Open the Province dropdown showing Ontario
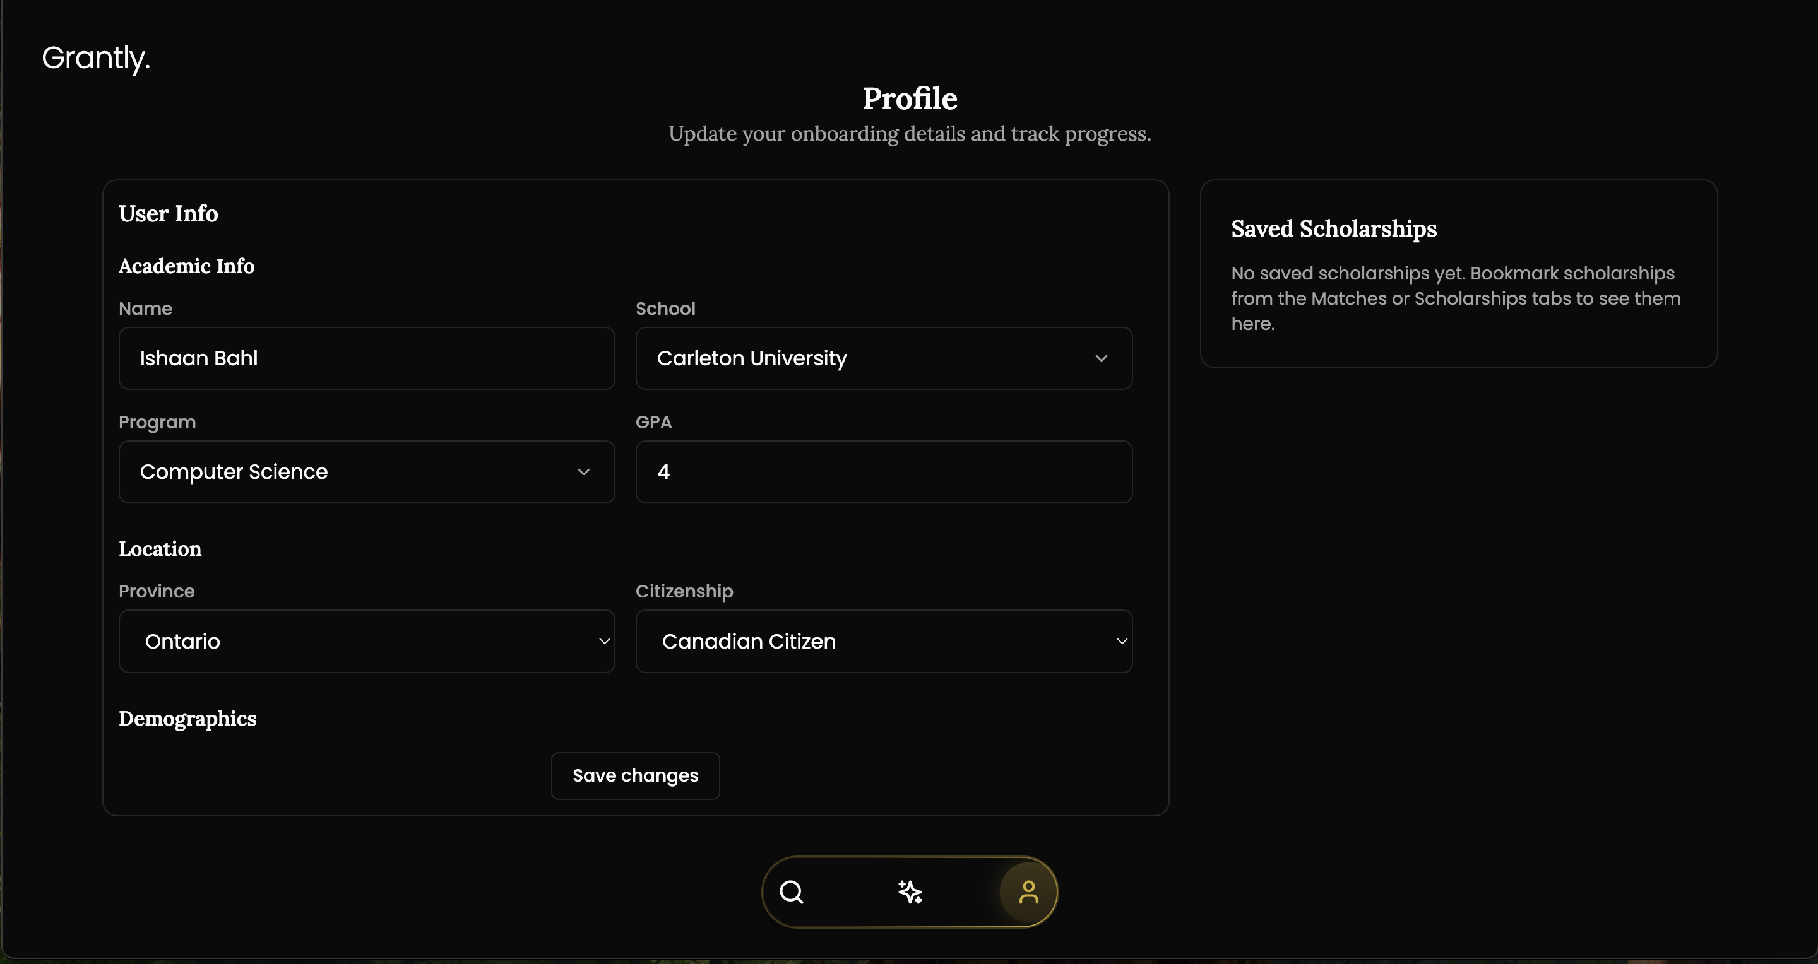Screen dimensions: 1818x964 [366, 641]
